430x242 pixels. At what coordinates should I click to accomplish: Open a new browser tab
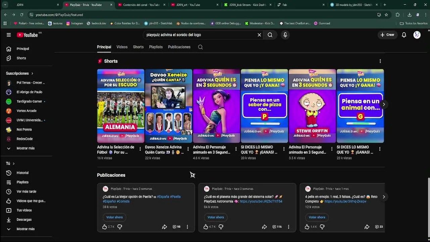(385, 5)
